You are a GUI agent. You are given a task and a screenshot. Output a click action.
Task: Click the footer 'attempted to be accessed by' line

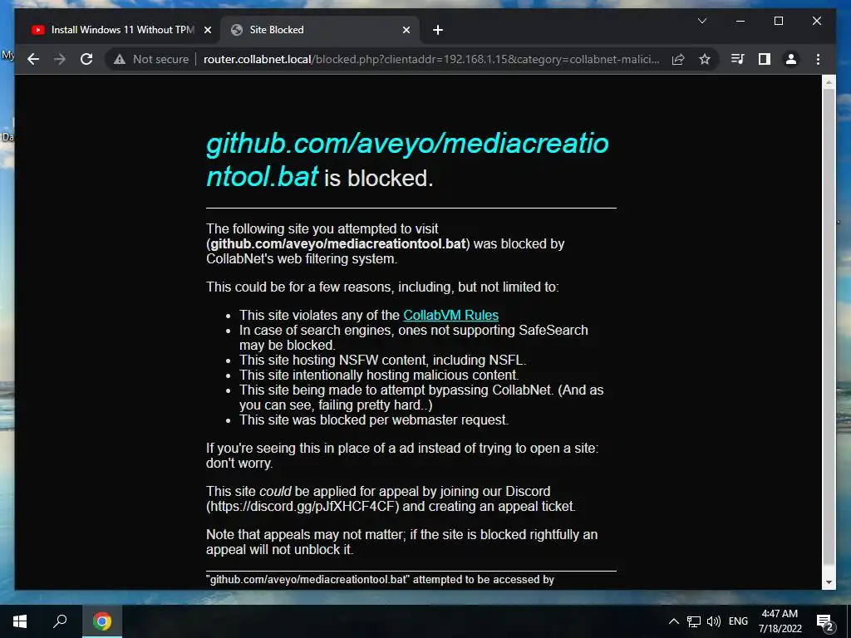(380, 580)
